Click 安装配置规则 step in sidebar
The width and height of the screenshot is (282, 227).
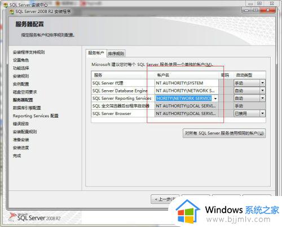pos(25,132)
